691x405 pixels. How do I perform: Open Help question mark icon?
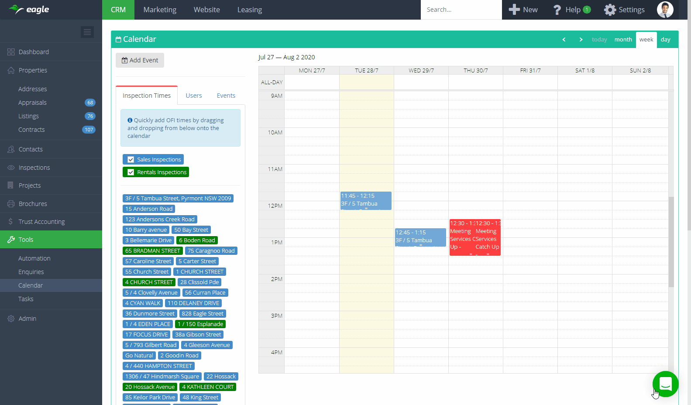coord(557,10)
